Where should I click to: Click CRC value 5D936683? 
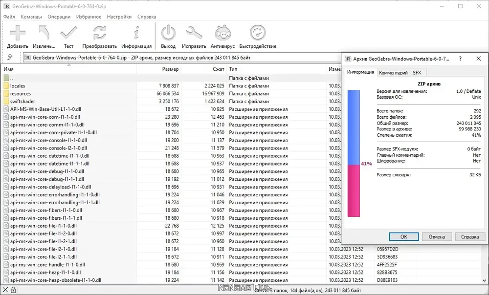(x=387, y=257)
